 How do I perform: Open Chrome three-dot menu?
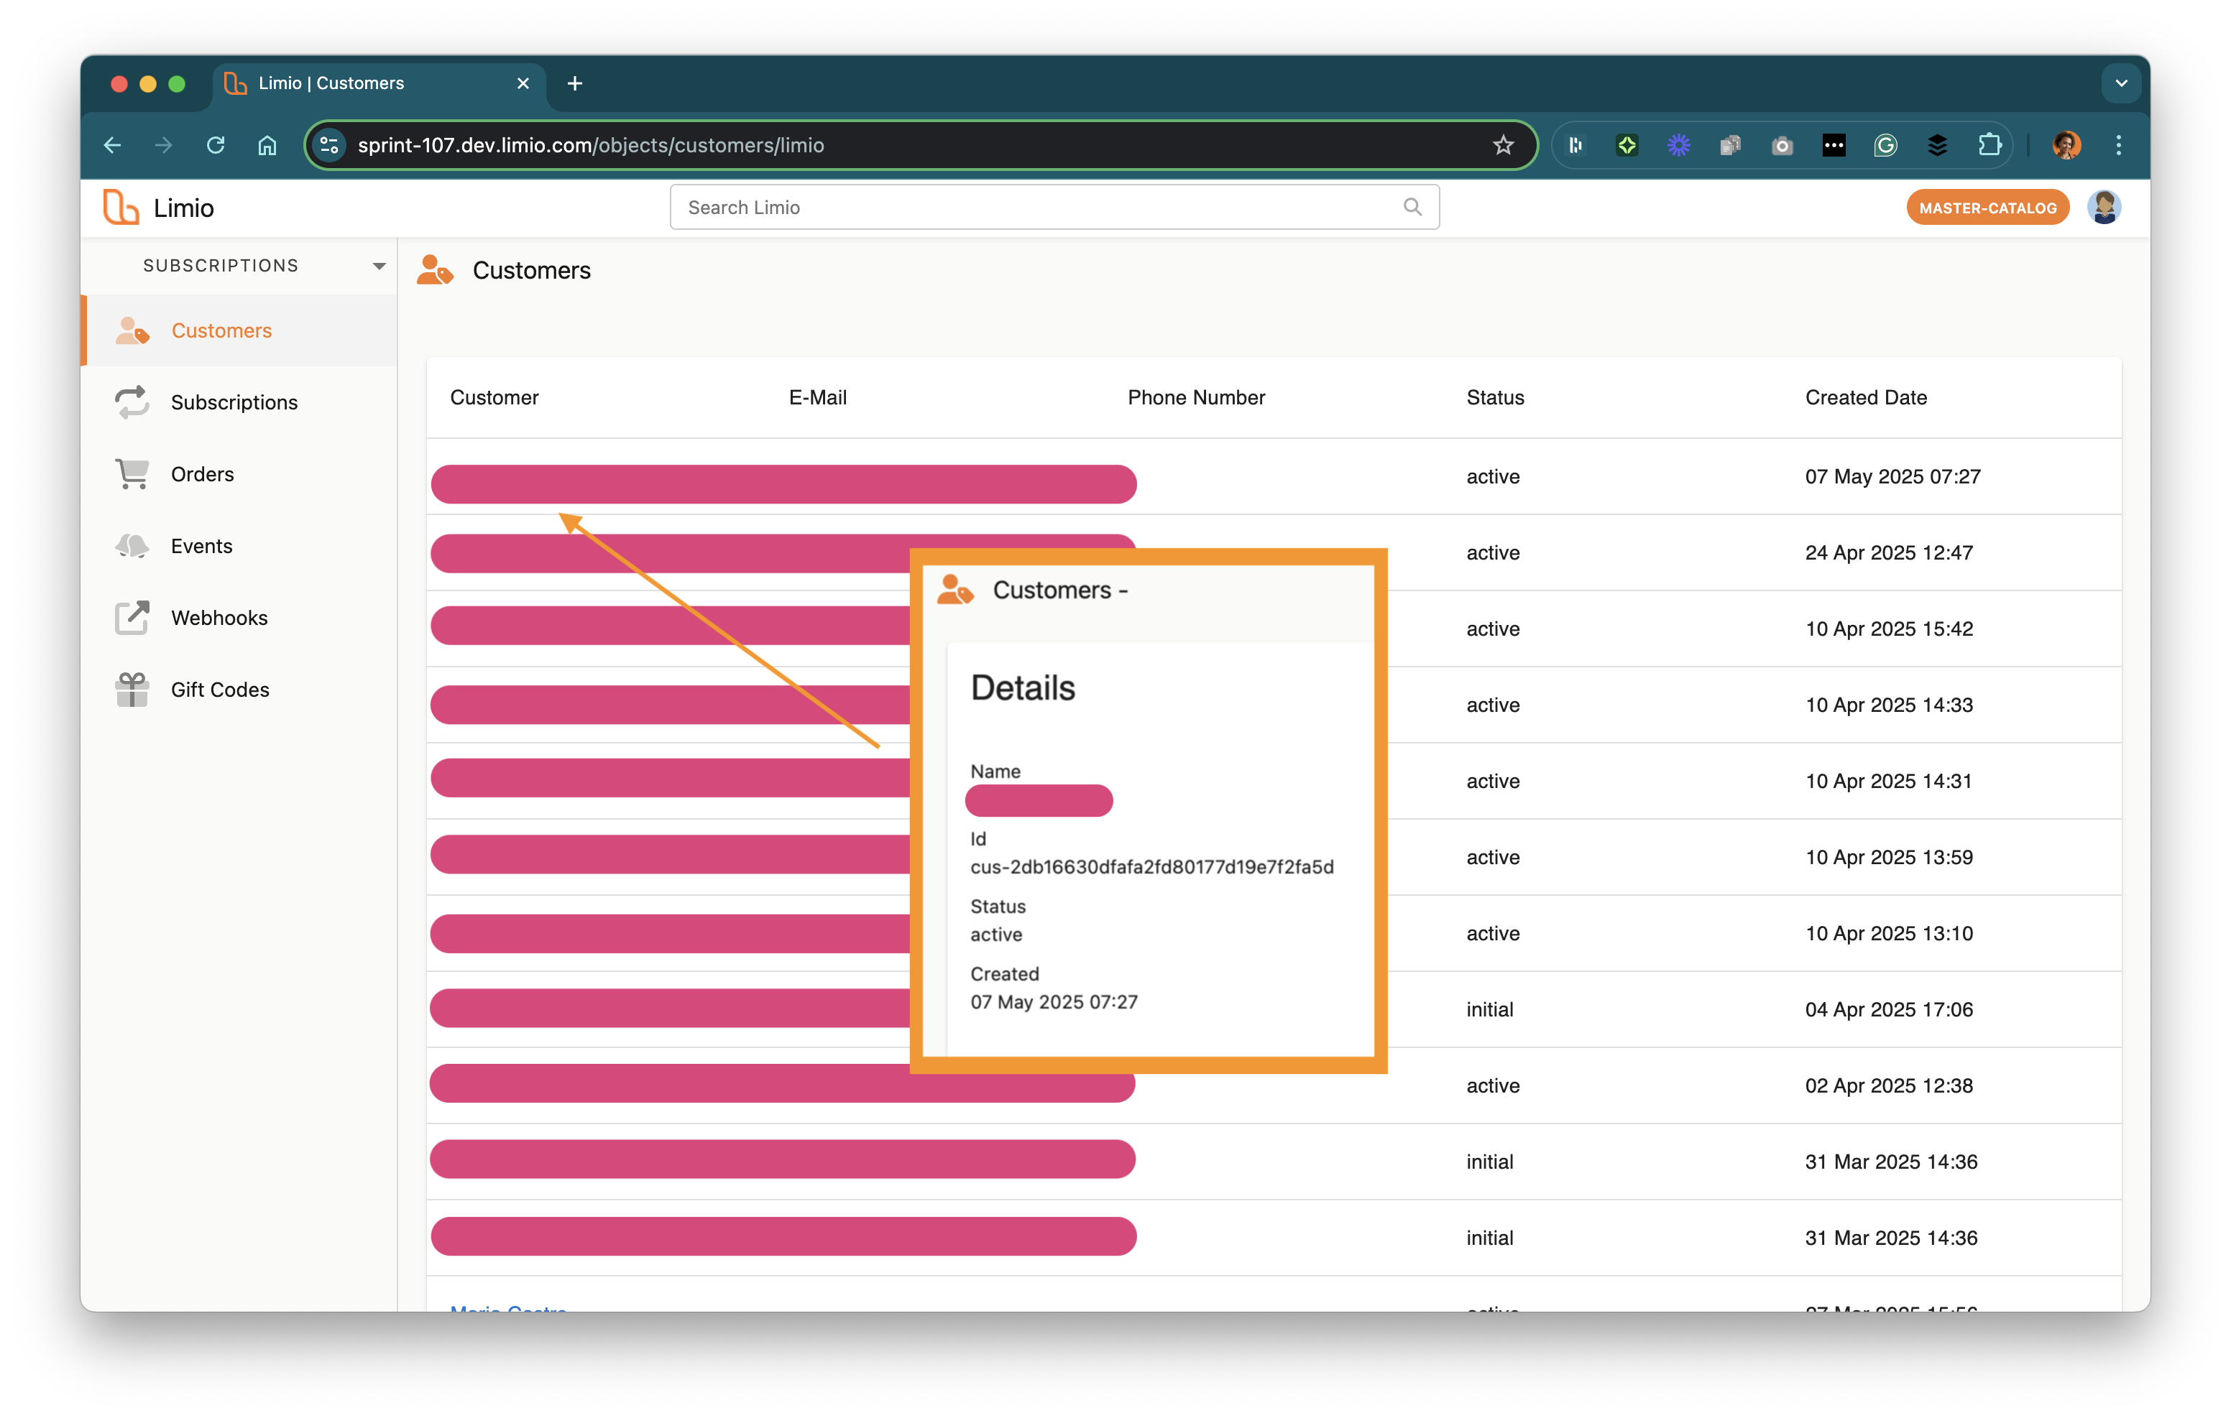point(2118,145)
